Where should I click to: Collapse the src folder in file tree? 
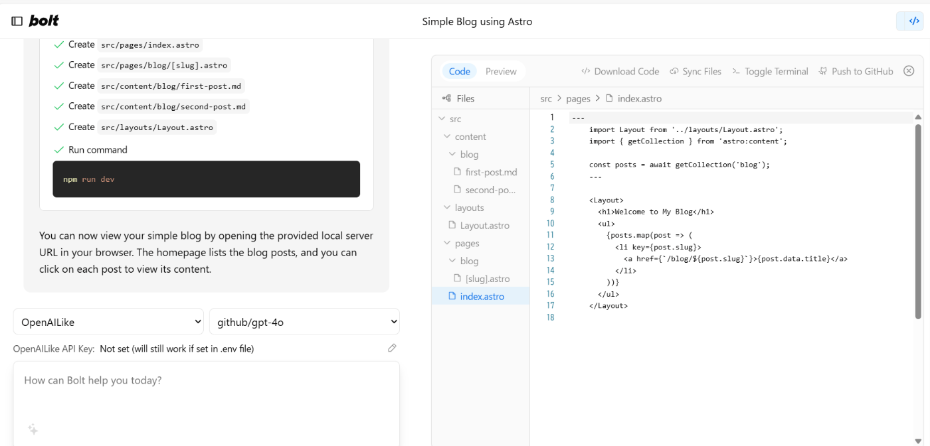(442, 119)
